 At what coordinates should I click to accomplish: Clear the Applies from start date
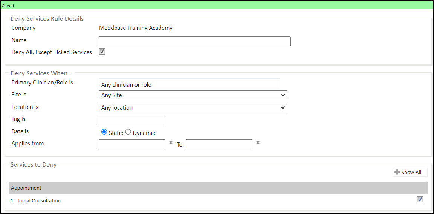click(171, 143)
